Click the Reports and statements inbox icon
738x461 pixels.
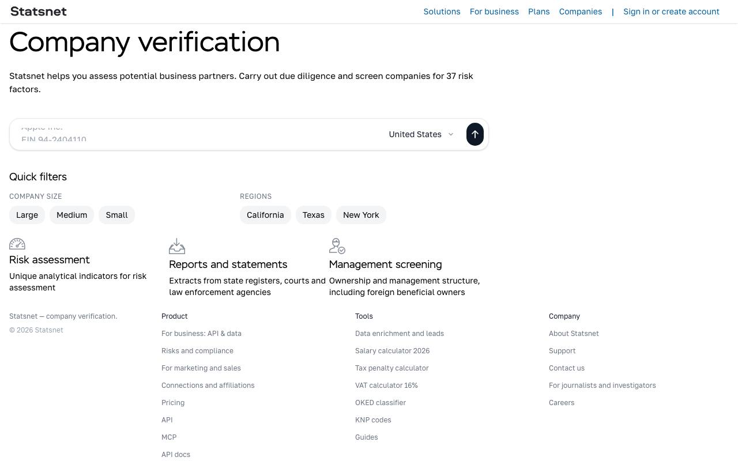point(177,247)
